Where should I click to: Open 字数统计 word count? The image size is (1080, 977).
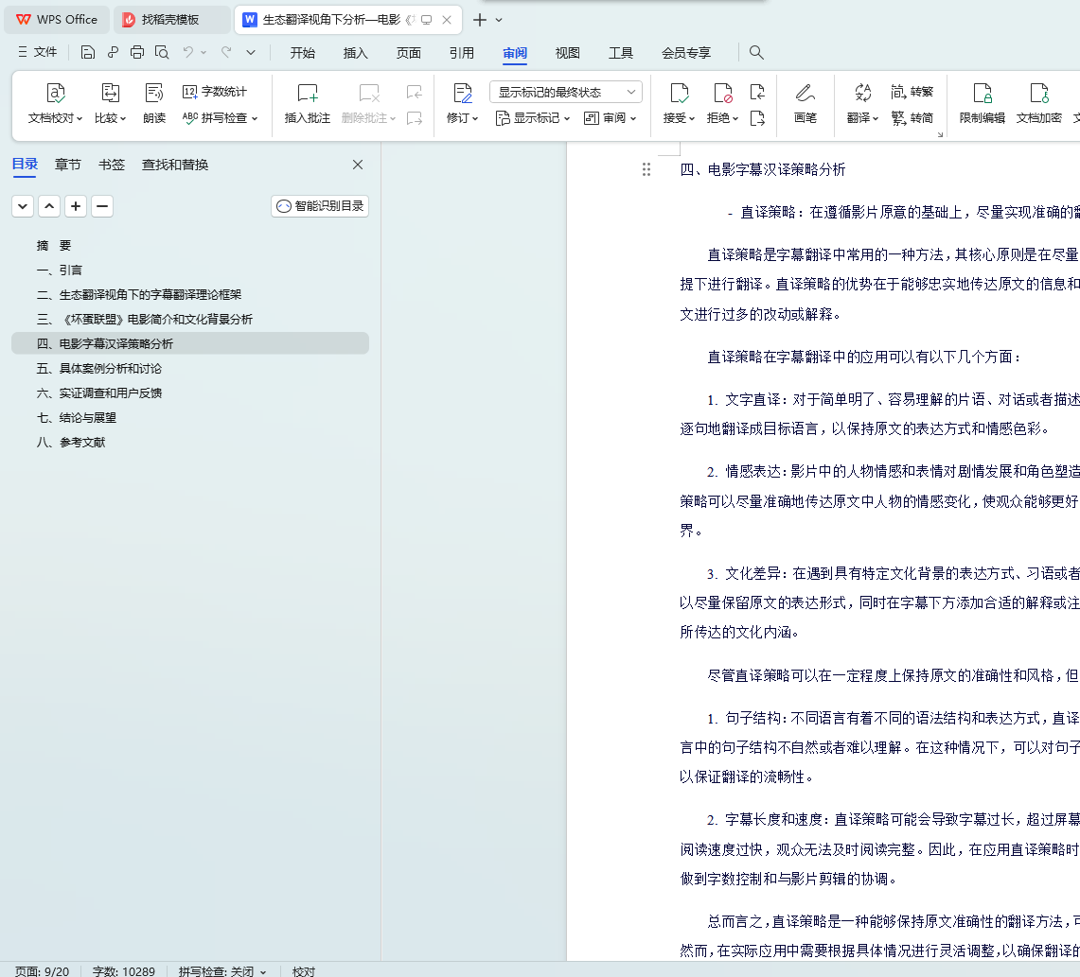(214, 92)
